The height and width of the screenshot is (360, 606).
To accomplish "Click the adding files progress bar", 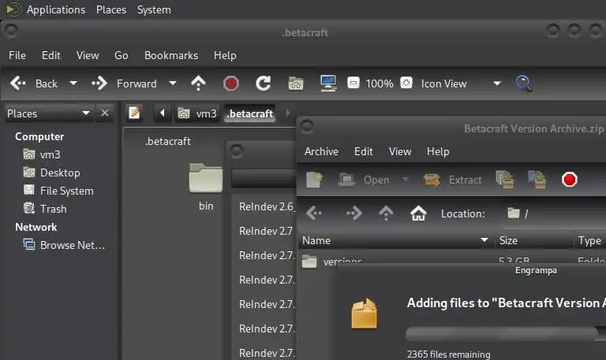I will coord(506,333).
